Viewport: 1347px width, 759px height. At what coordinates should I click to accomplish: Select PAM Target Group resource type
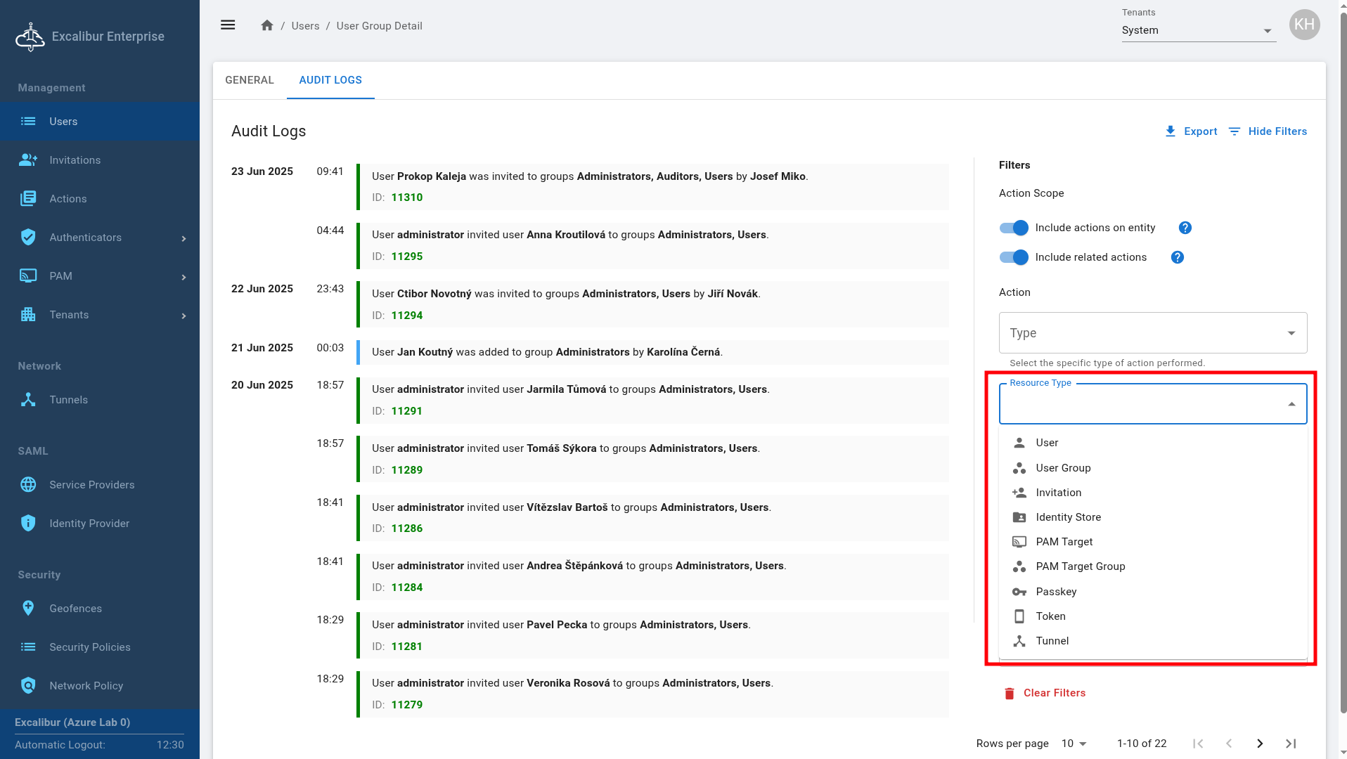point(1080,566)
